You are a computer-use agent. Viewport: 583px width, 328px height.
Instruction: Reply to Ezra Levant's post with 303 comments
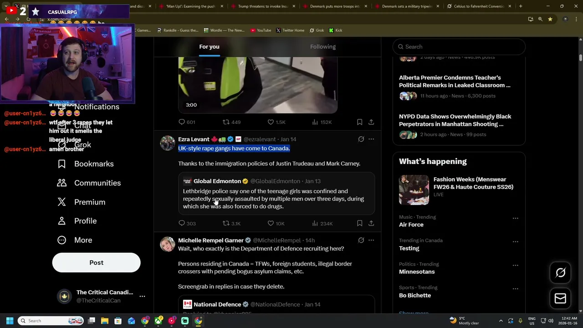pyautogui.click(x=182, y=223)
